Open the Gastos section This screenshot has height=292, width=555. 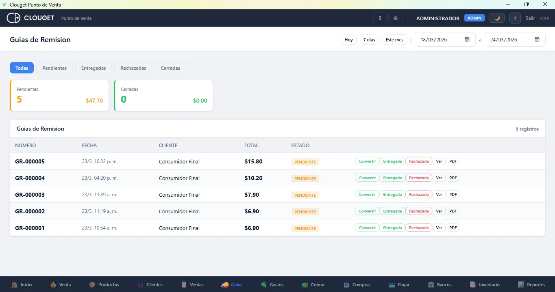272,285
